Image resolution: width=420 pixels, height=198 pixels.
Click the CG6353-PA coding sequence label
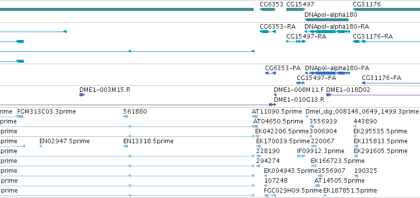[283, 68]
